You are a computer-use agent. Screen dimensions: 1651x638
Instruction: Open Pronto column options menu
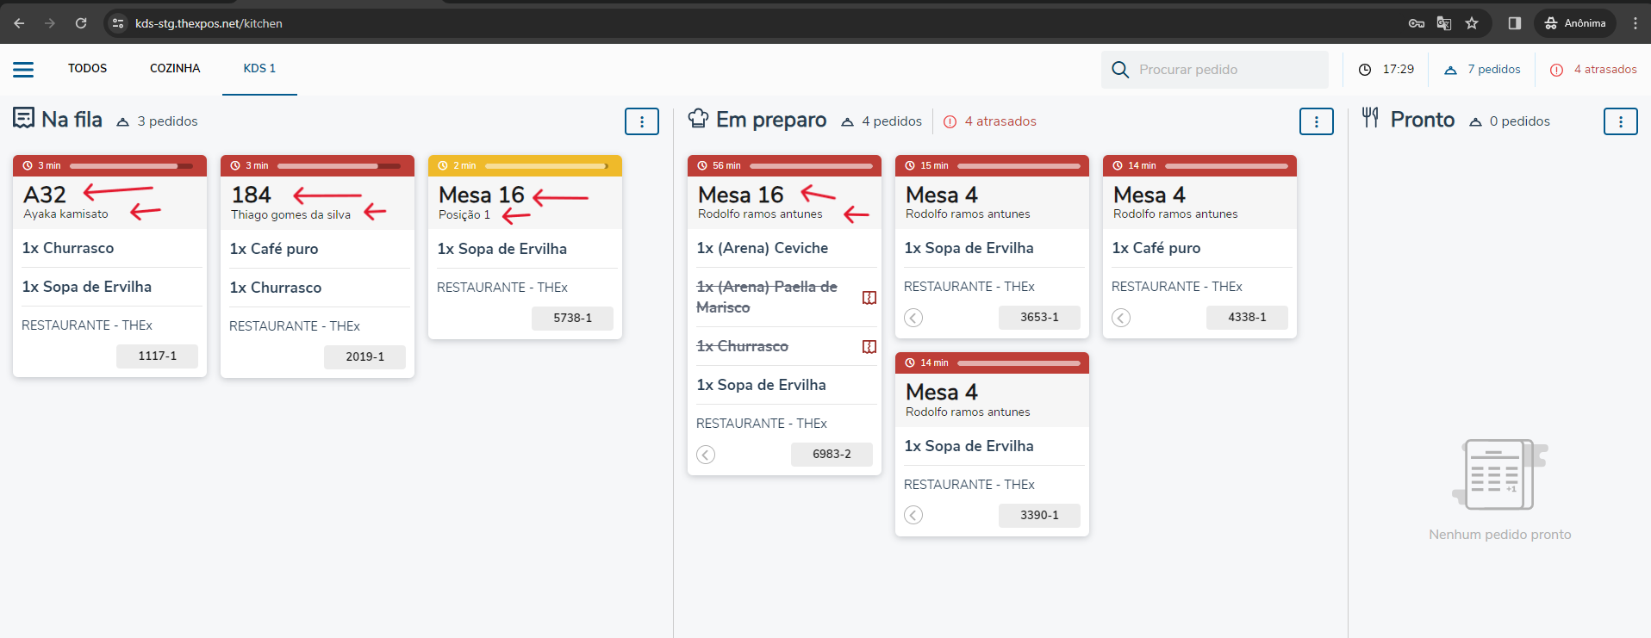1621,121
